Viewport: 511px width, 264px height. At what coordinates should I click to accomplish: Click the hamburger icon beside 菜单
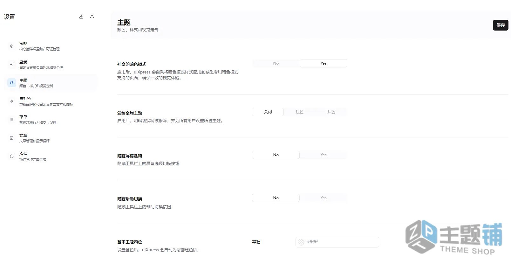pyautogui.click(x=12, y=120)
